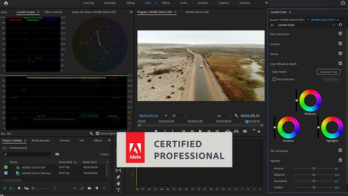Toggle the Creative section checkbox

340,43
